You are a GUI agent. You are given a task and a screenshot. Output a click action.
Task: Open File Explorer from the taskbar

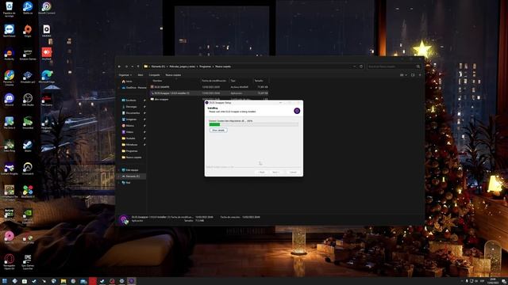point(63,281)
